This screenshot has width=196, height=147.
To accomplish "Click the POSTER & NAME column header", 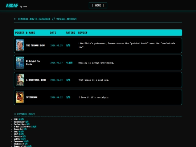I will point(25,33).
